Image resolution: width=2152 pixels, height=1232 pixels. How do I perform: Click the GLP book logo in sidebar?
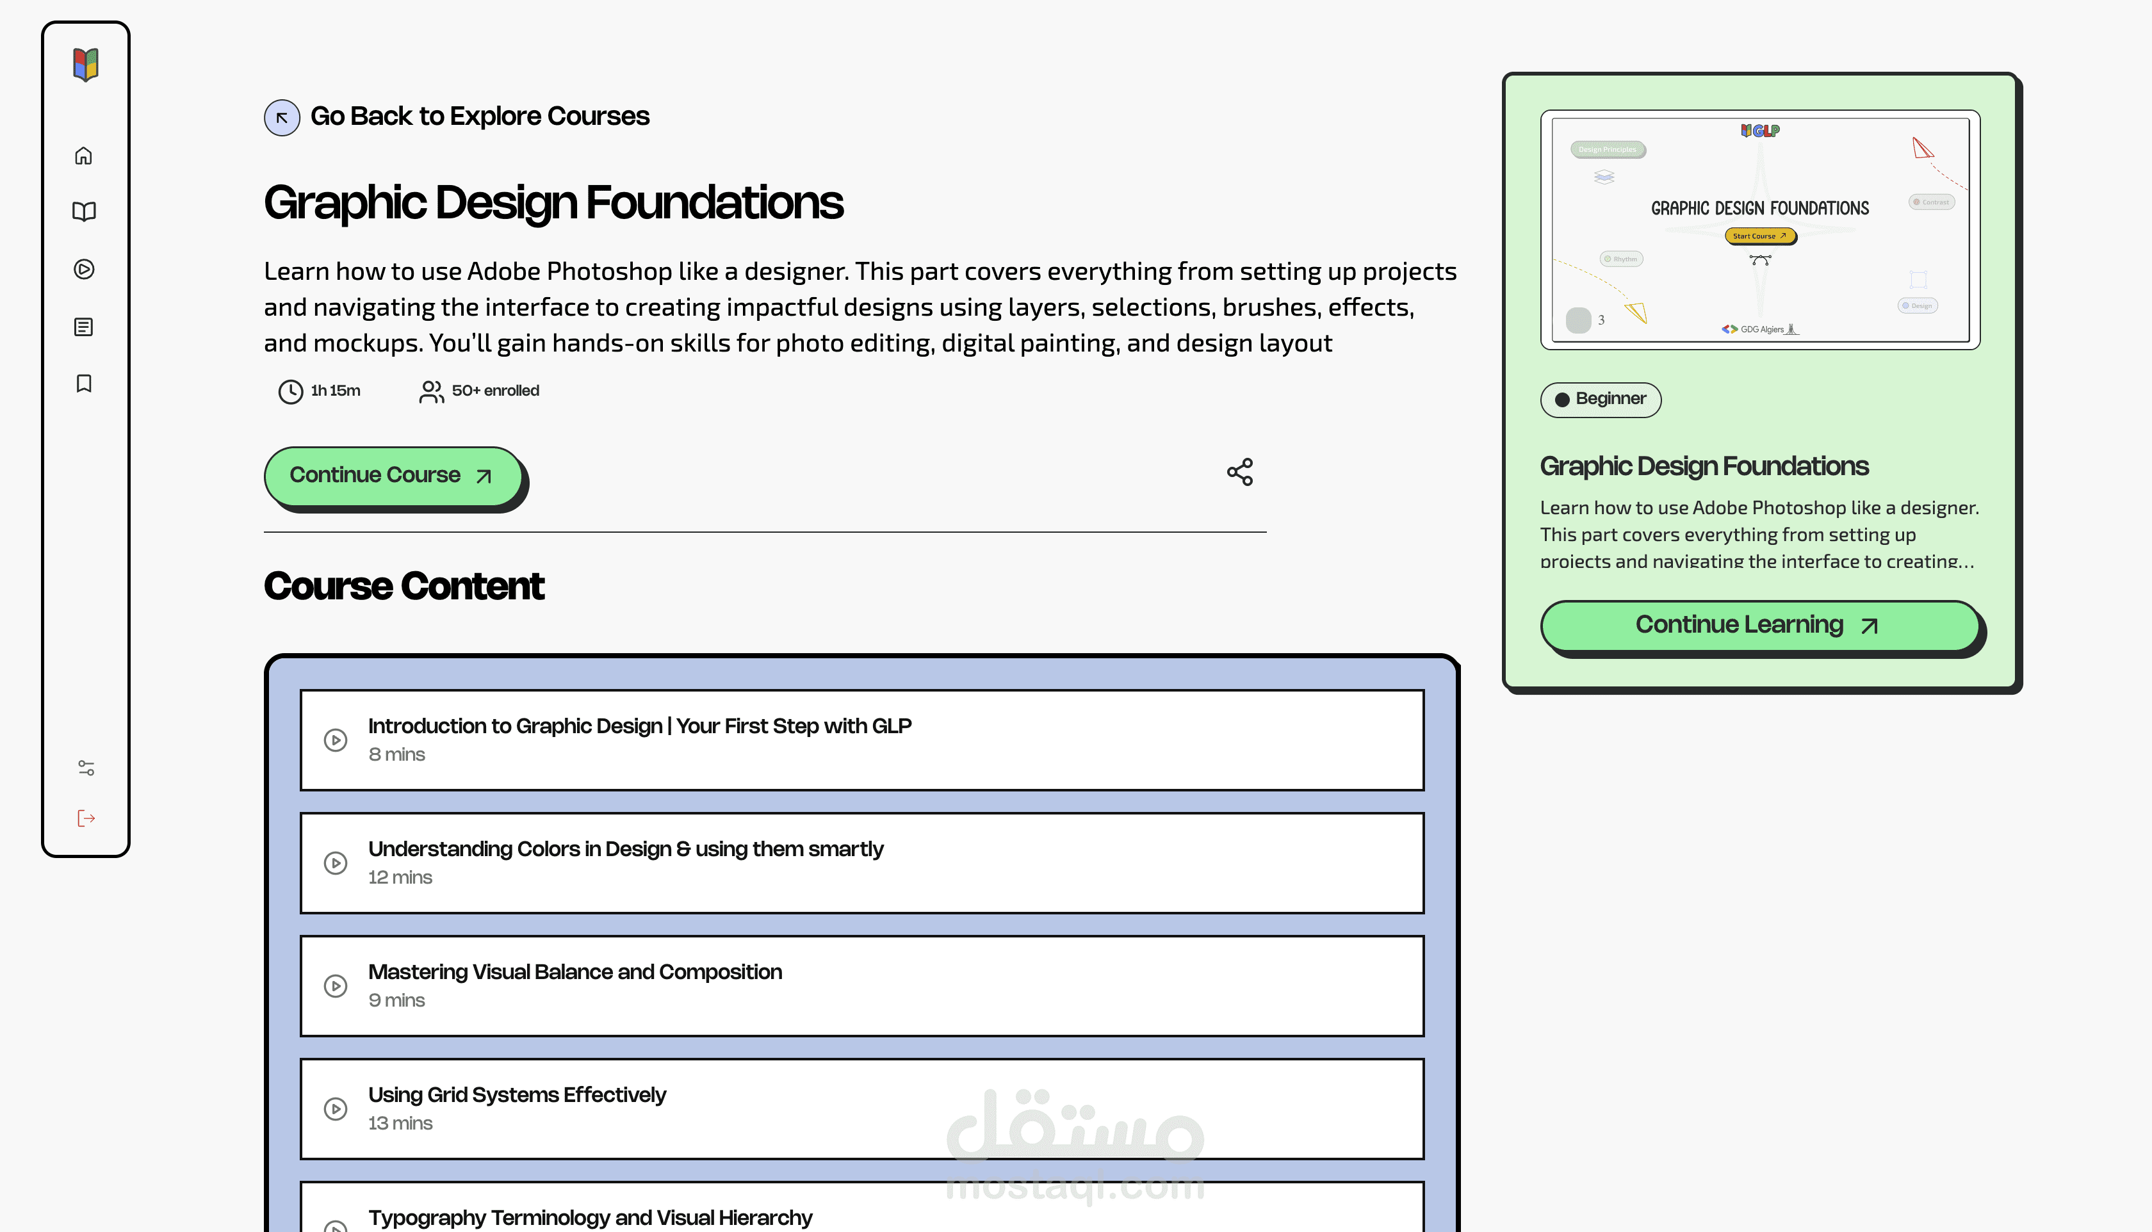point(85,64)
